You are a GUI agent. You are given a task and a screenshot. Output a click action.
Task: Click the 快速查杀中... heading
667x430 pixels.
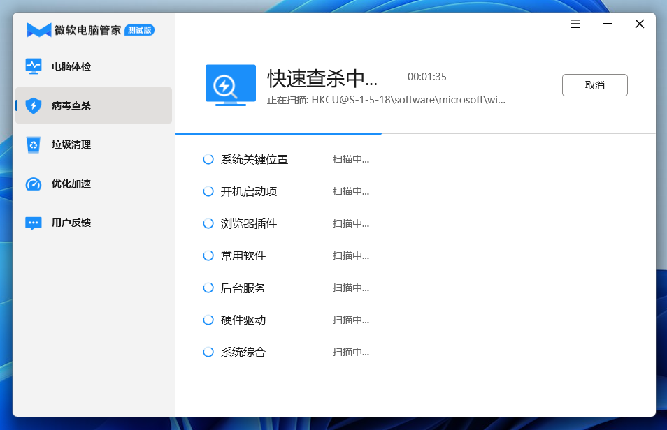pyautogui.click(x=322, y=79)
